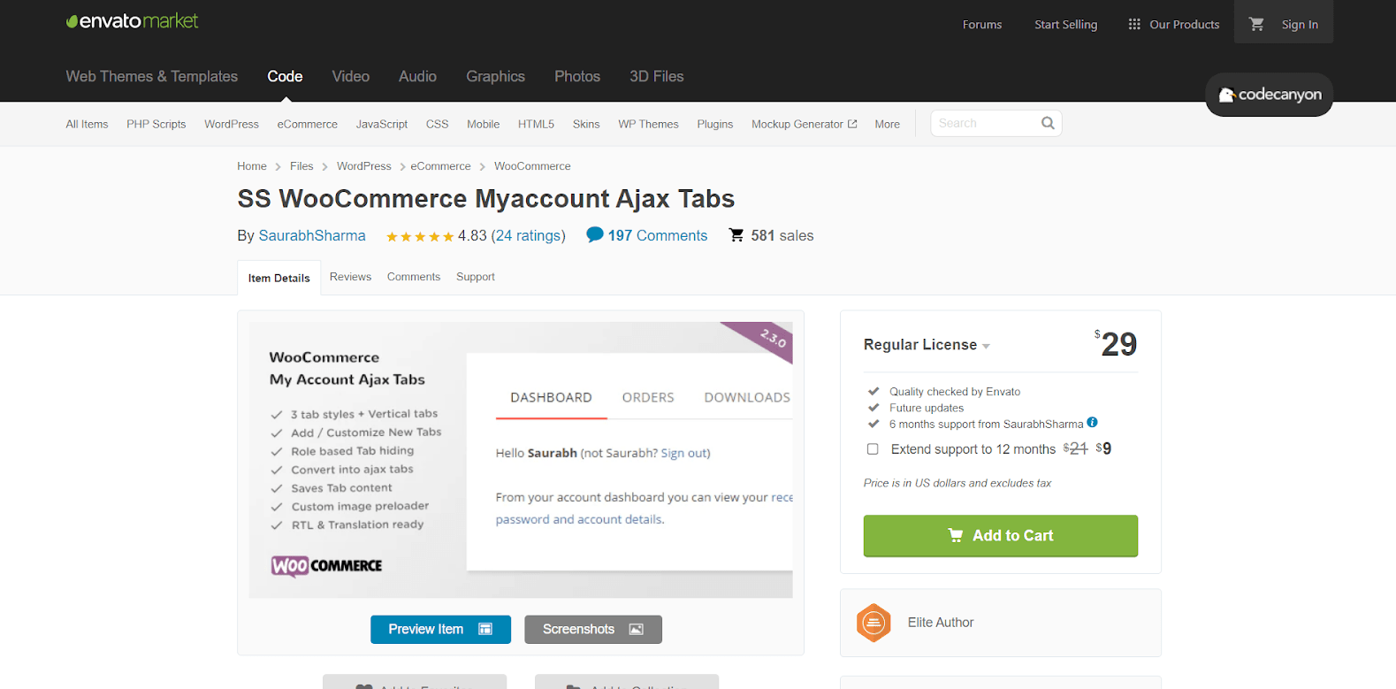The image size is (1396, 689).
Task: Open the HTML5 category
Action: (x=536, y=124)
